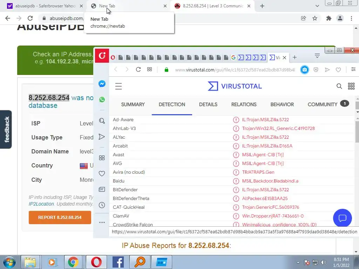
Task: Open a new Chrome tab
Action: (262, 6)
